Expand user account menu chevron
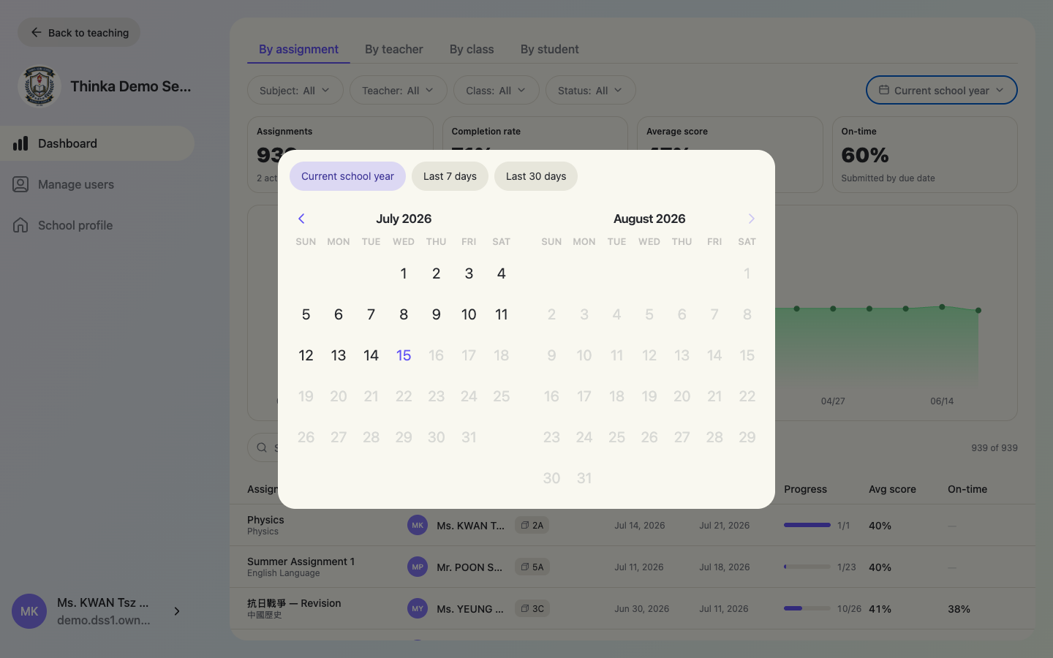1053x658 pixels. [x=177, y=611]
